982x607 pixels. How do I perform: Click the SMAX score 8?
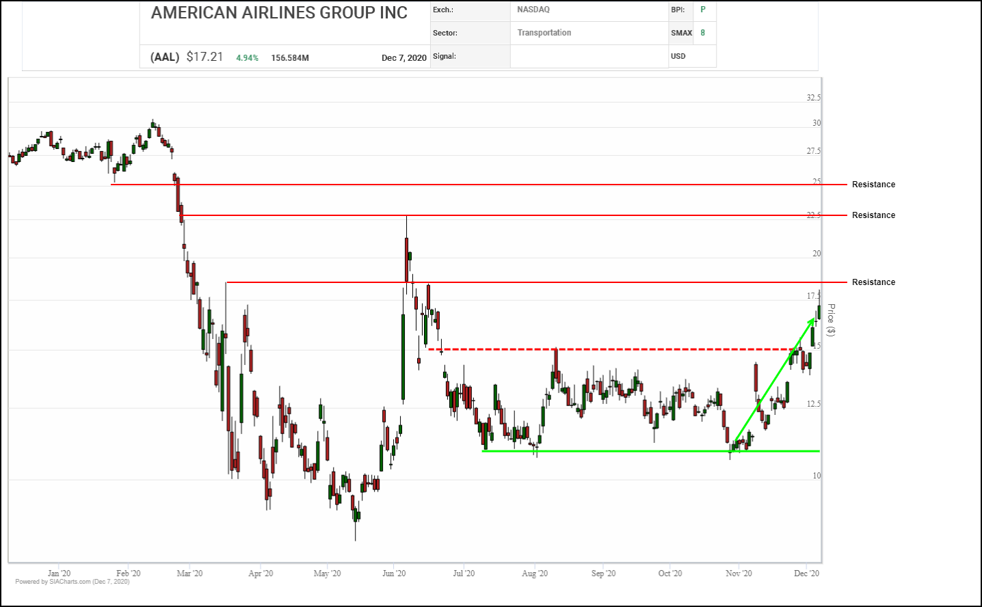point(702,33)
